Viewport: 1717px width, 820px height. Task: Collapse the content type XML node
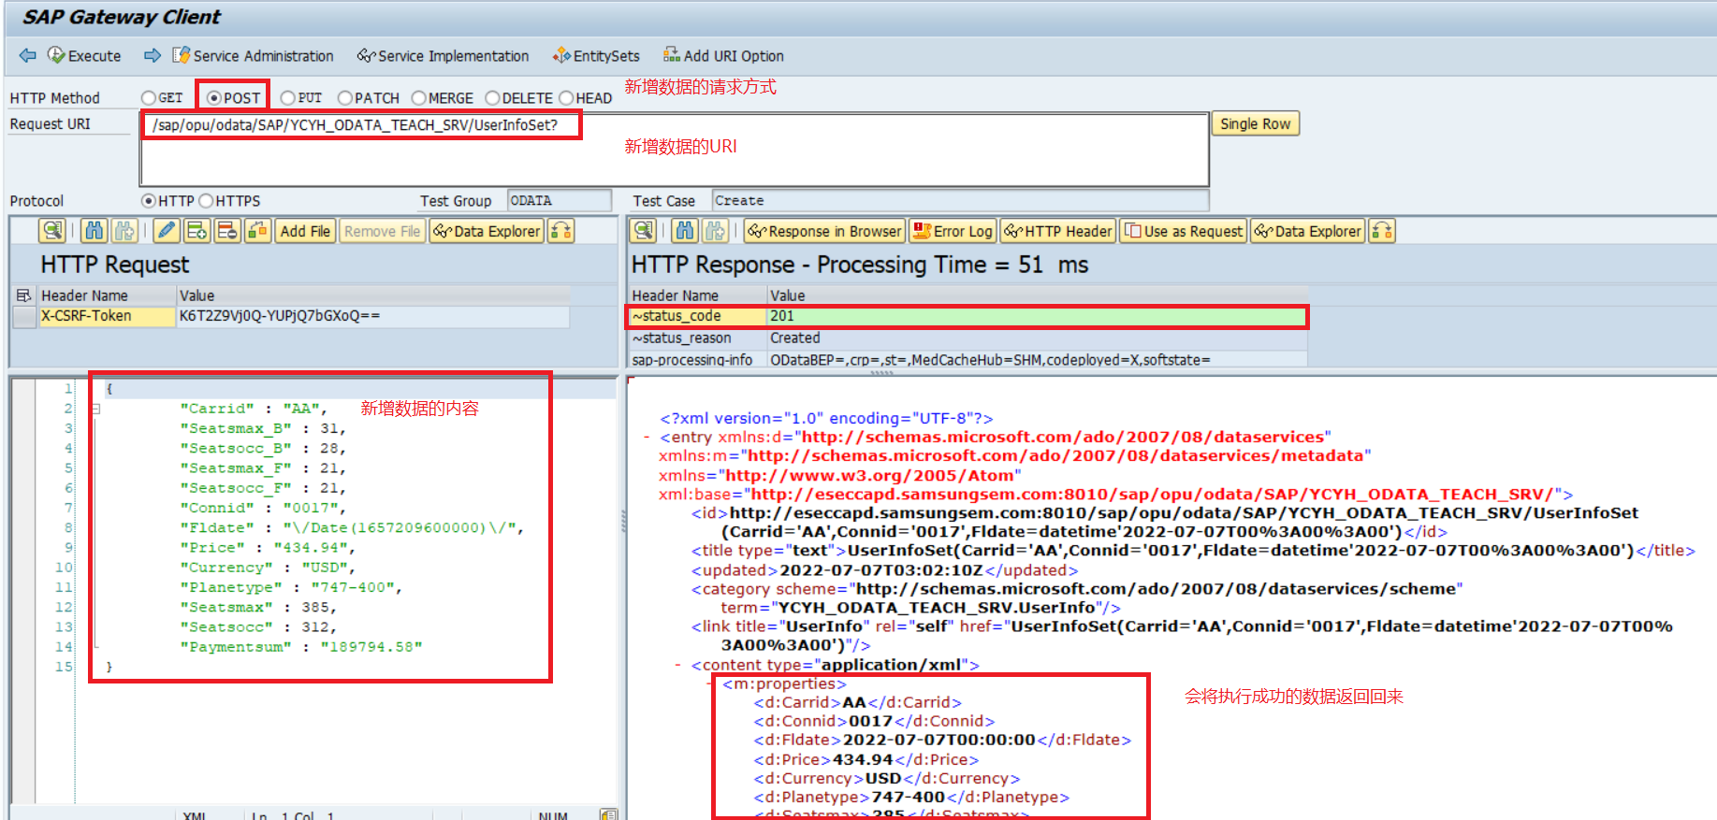pos(677,666)
